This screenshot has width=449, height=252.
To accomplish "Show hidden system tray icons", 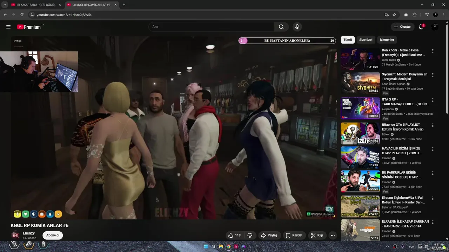I will pyautogui.click(x=388, y=246).
